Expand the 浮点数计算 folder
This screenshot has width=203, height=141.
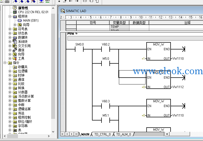[10, 97]
